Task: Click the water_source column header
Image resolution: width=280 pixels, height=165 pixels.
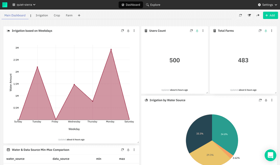Action: tap(15, 159)
